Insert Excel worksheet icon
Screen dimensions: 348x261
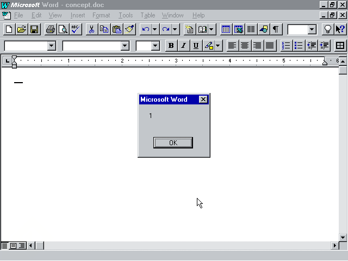click(x=239, y=29)
